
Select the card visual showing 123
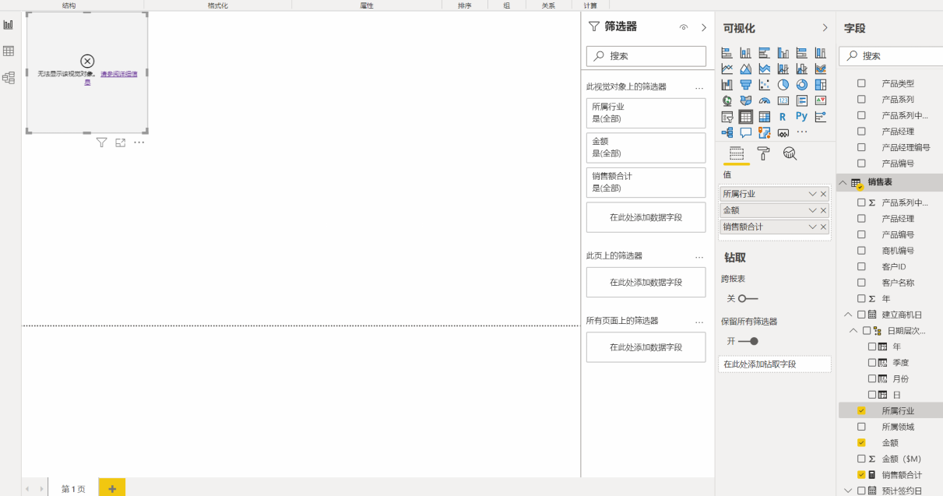tap(783, 100)
